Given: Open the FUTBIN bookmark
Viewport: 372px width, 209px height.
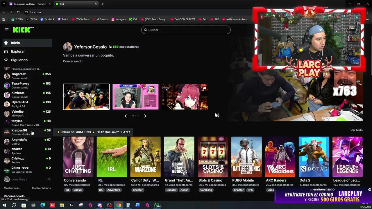Looking at the screenshot, I should [x=17, y=19].
